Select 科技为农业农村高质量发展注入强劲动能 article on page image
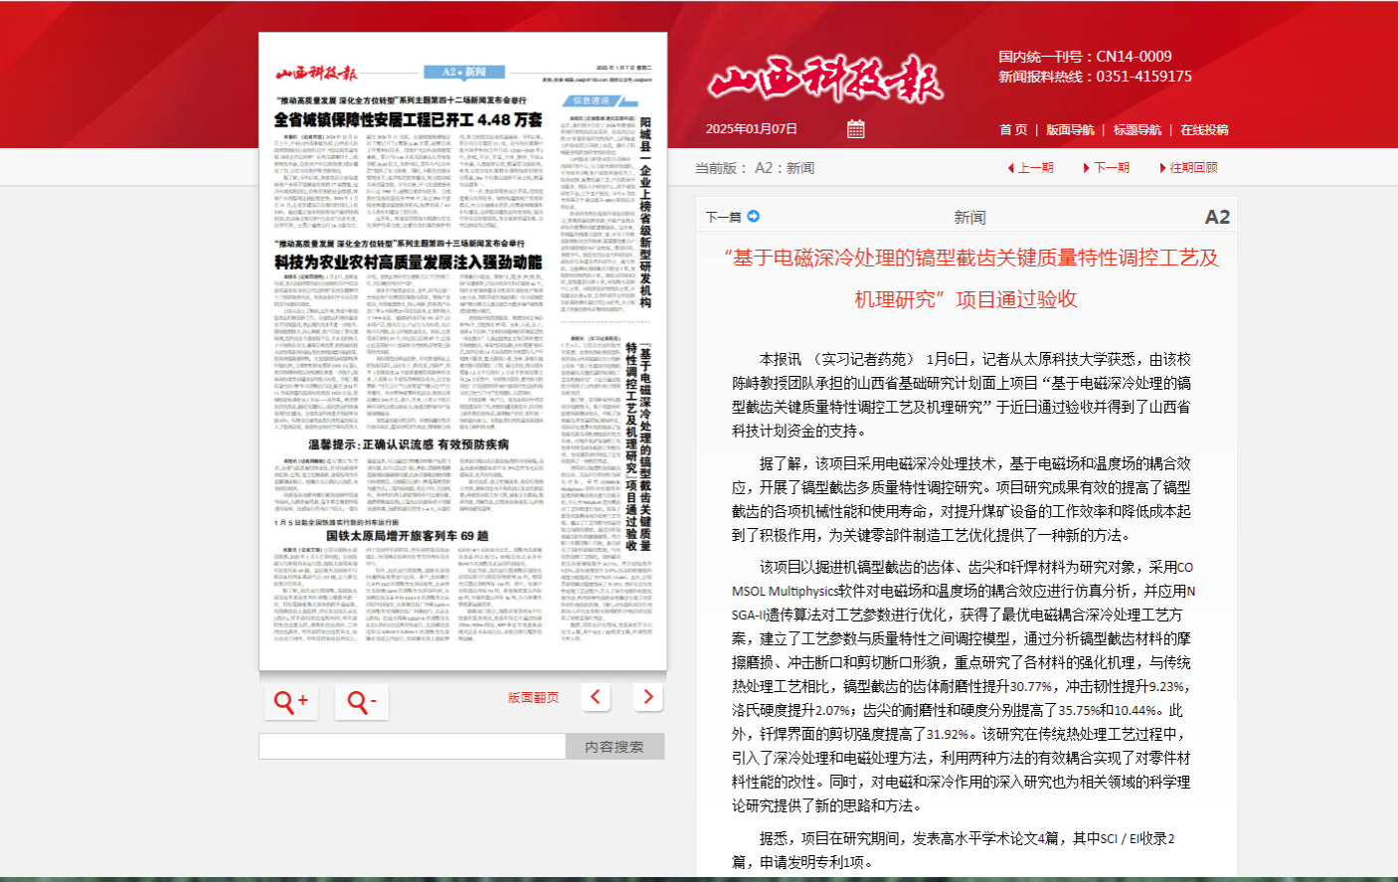 (408, 263)
